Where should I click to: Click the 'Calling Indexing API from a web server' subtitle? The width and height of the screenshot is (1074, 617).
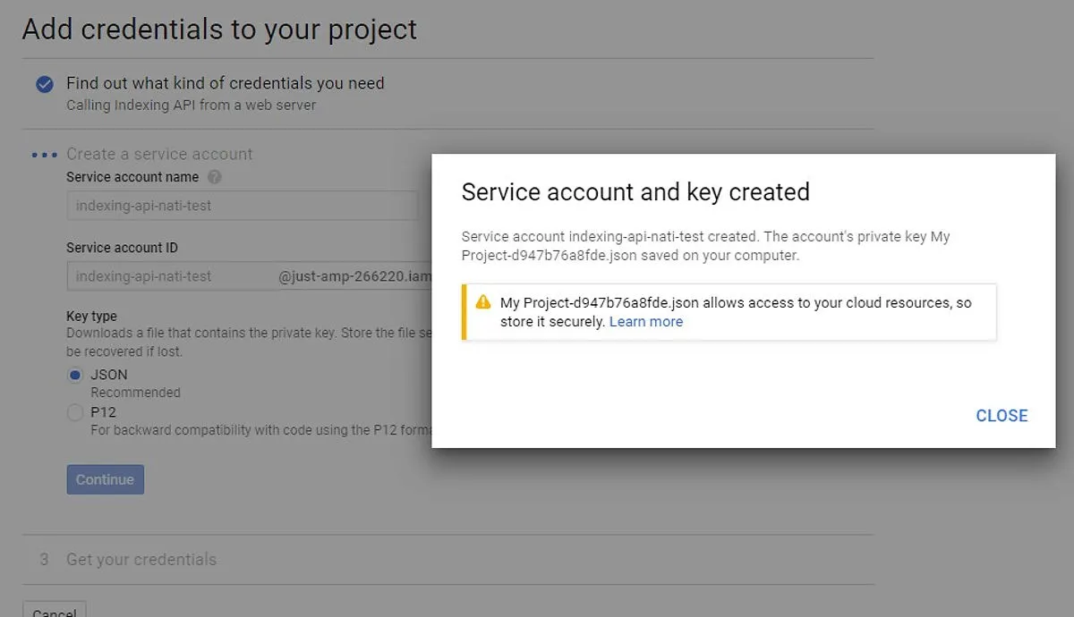coord(191,106)
